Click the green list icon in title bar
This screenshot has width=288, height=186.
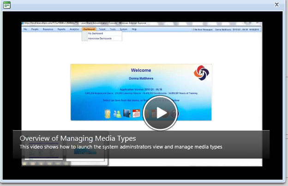(x=7, y=5)
